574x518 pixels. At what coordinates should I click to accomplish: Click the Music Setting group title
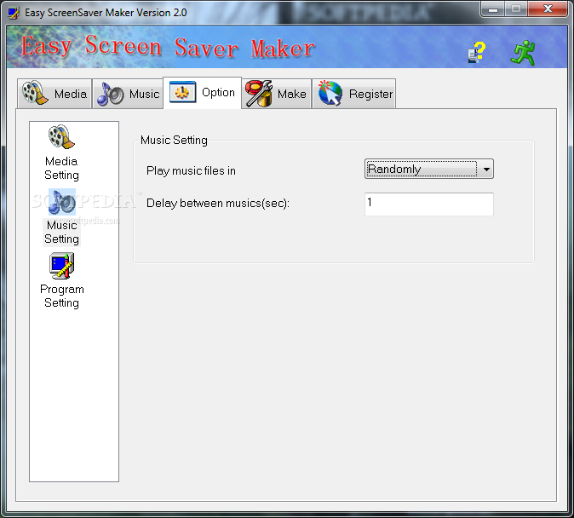[174, 140]
